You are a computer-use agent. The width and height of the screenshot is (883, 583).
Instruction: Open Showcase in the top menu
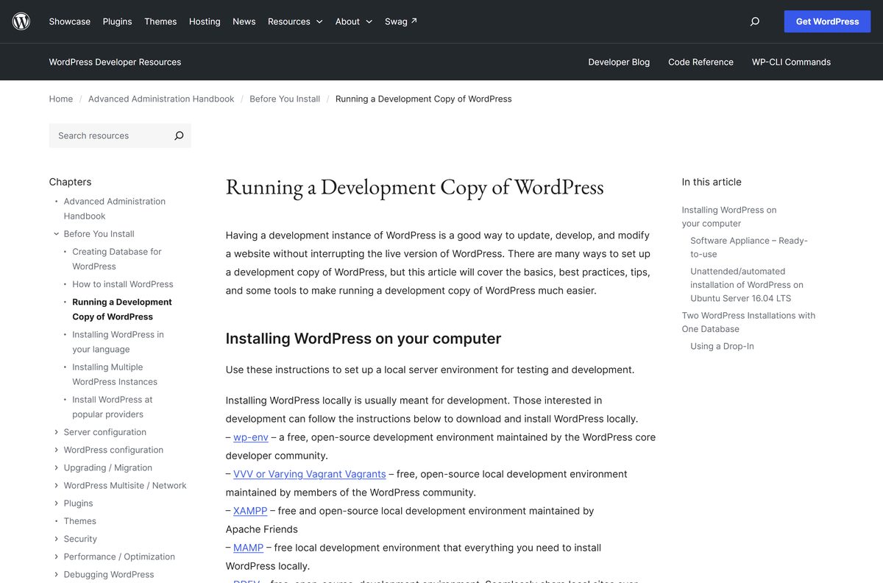tap(70, 21)
